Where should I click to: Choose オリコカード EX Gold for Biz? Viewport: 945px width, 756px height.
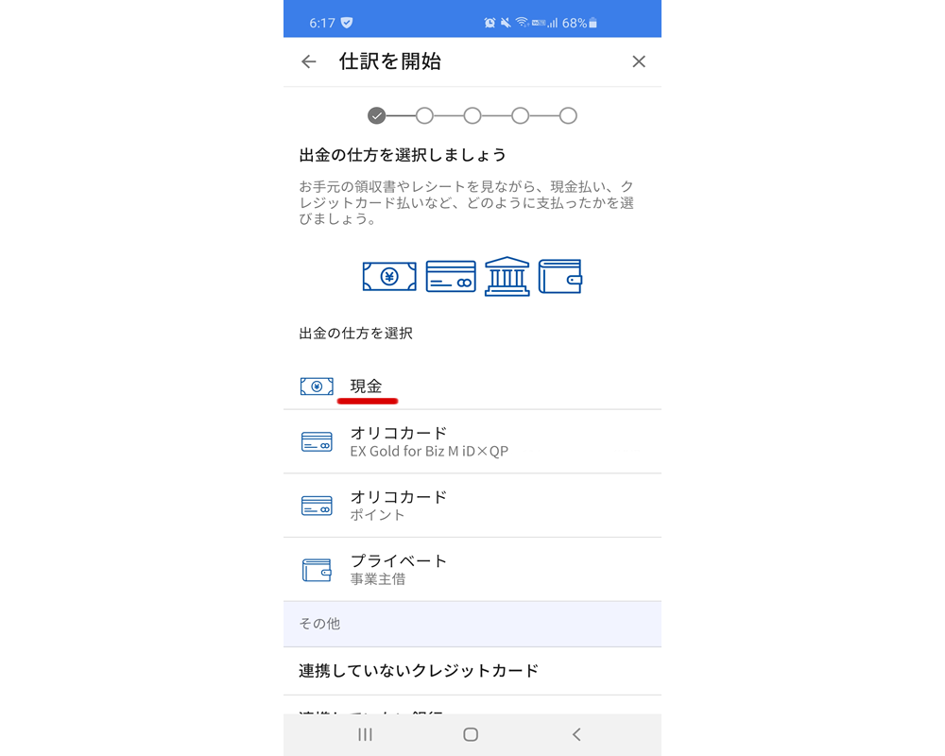(472, 442)
